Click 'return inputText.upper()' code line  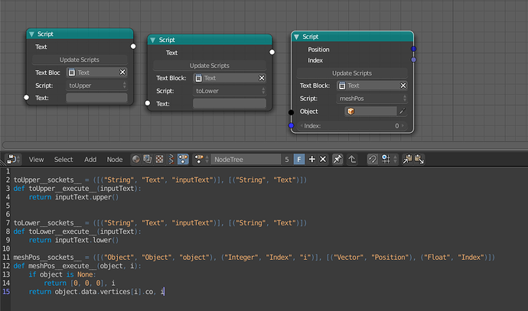click(73, 197)
